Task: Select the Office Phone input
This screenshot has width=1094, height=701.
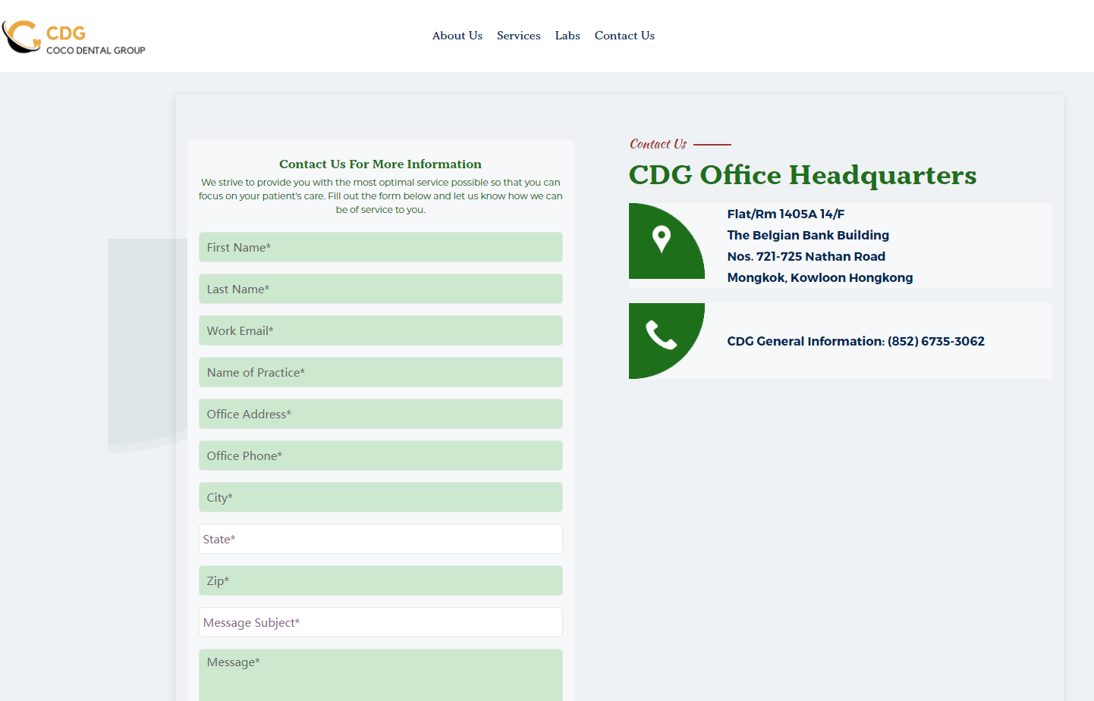Action: (381, 455)
